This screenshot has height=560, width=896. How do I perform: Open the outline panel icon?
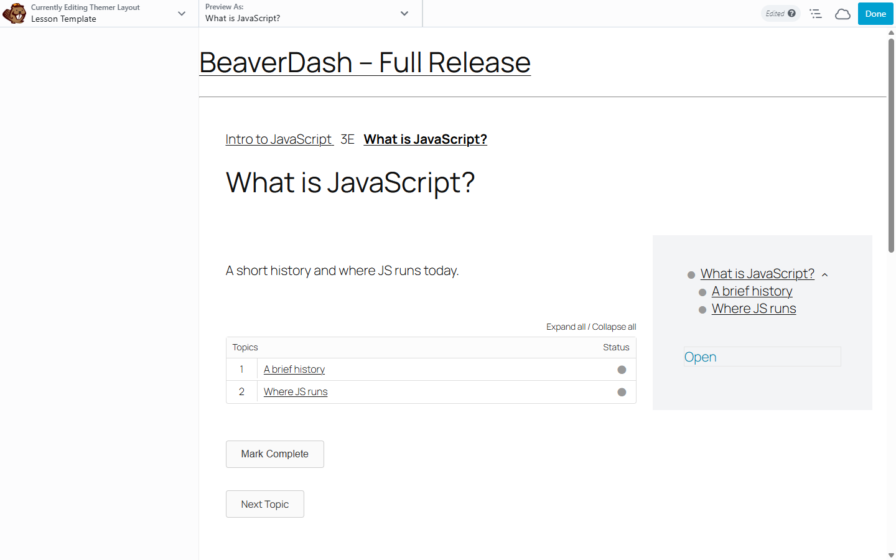[x=816, y=13]
